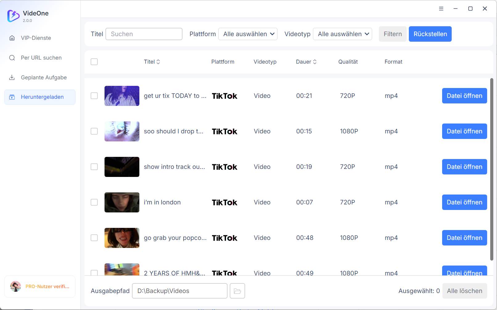Click 'Ausgewählt: 0' counter text
The height and width of the screenshot is (310, 497).
pyautogui.click(x=419, y=291)
